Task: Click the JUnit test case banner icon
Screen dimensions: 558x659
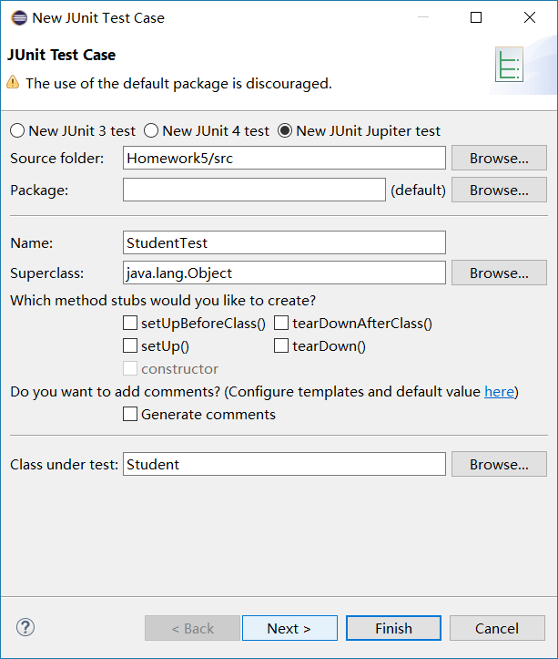Action: (x=509, y=67)
